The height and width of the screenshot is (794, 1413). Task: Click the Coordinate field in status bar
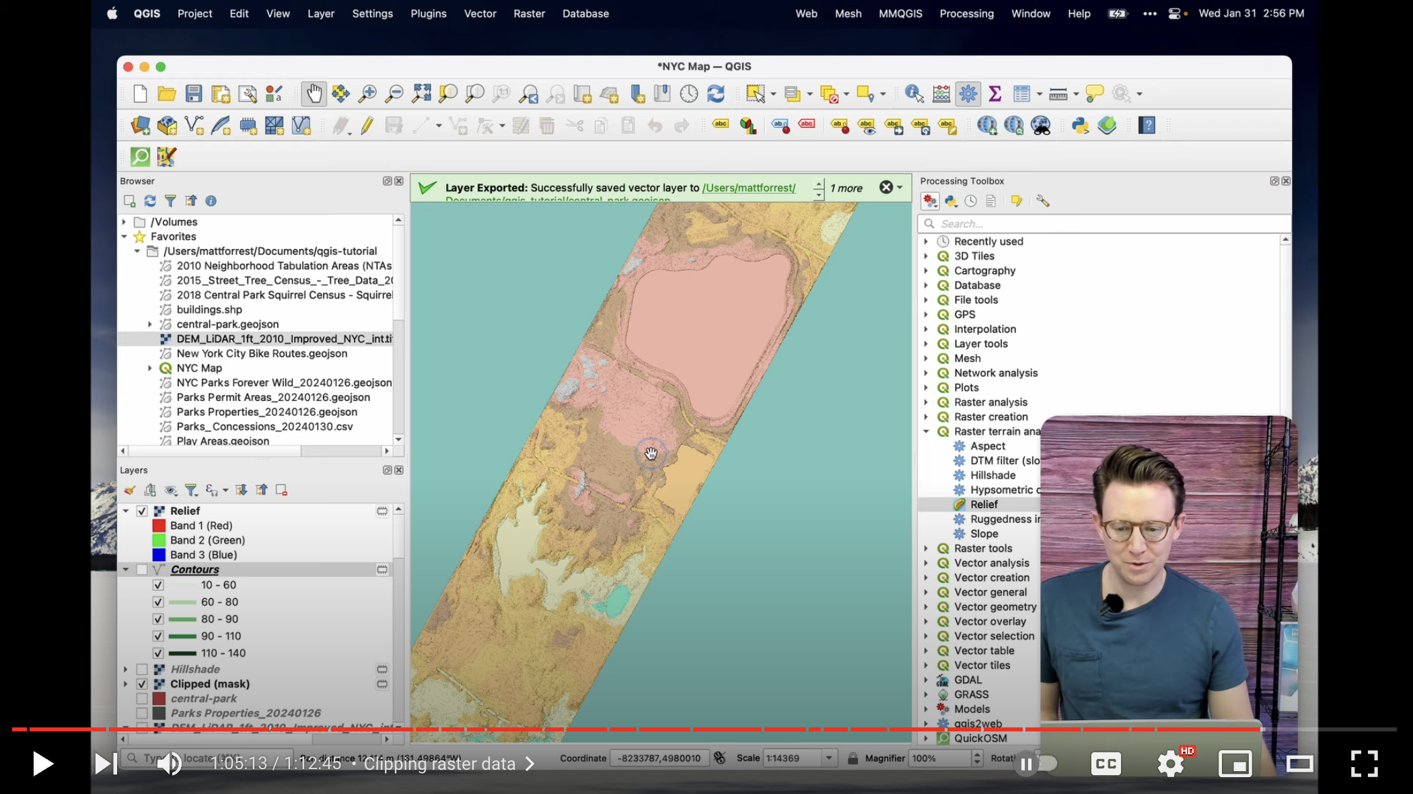tap(659, 758)
